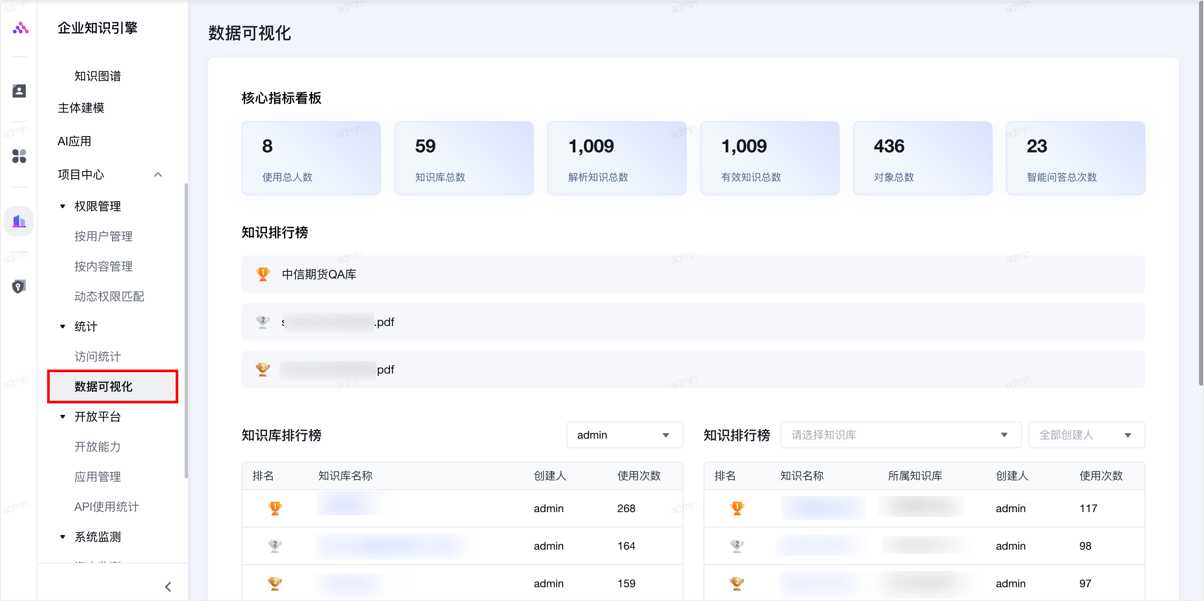Open the admin creator dropdown

pyautogui.click(x=624, y=435)
